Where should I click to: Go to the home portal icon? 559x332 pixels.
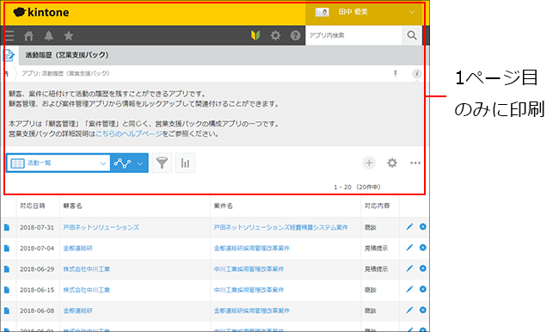pos(29,35)
